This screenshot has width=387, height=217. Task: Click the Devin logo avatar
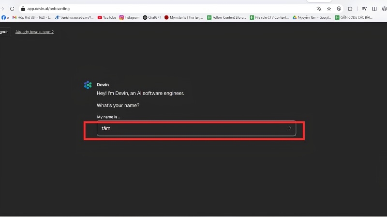point(88,85)
